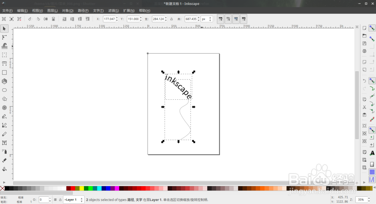
Task: Click the Save document icon
Action: pyautogui.click(x=364, y=43)
